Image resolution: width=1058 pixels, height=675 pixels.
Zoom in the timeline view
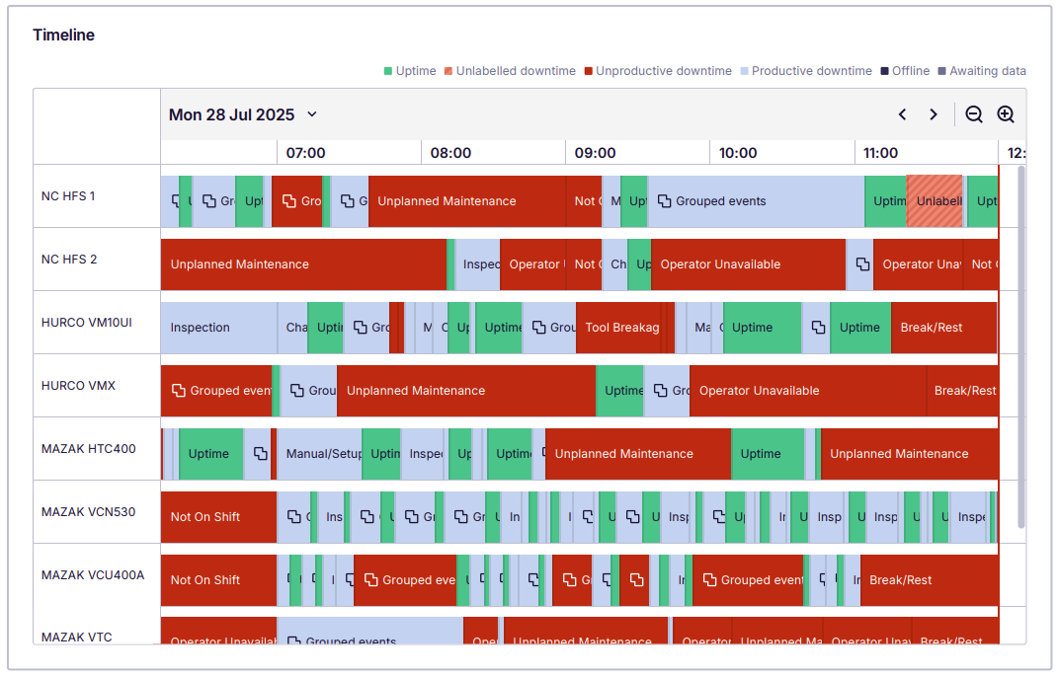coord(1006,114)
